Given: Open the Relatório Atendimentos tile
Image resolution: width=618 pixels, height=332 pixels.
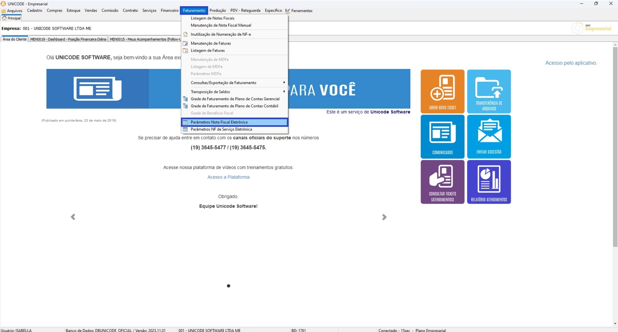Looking at the screenshot, I should (x=489, y=182).
